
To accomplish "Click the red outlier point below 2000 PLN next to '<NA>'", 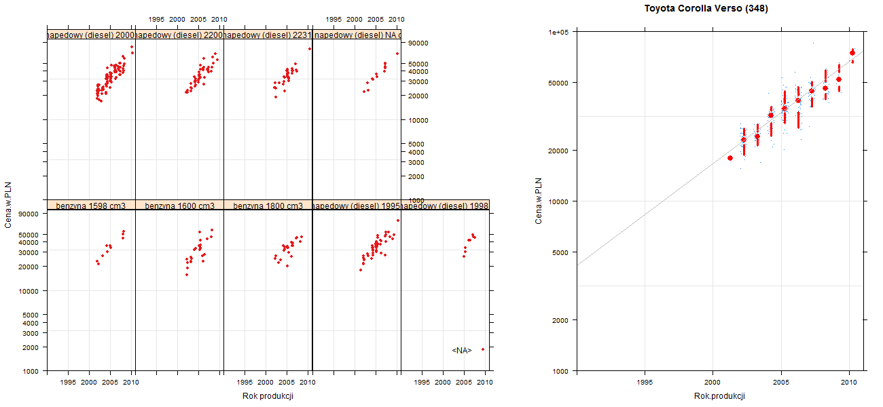I will (483, 349).
